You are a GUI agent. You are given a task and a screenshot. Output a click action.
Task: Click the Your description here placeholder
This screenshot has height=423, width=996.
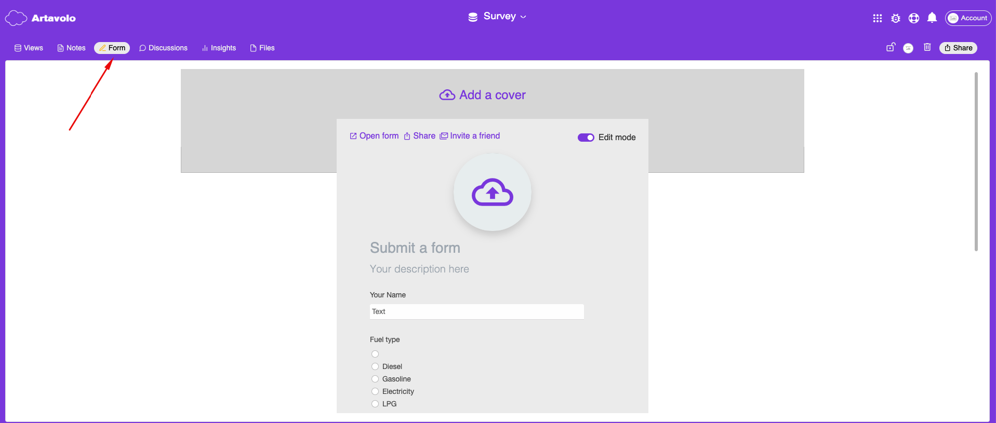[x=419, y=269]
